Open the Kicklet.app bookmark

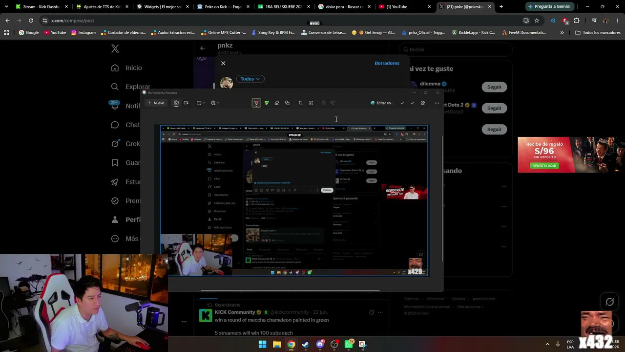coord(473,33)
